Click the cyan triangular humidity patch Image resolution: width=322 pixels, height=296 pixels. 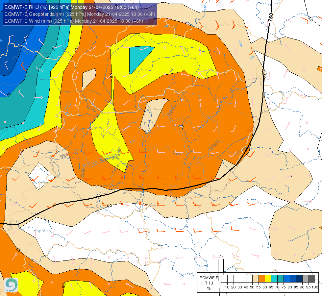(x=139, y=58)
